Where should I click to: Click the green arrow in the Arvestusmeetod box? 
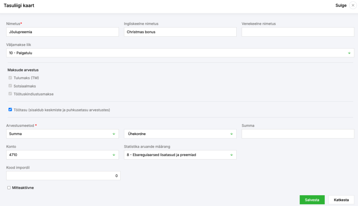pyautogui.click(x=114, y=134)
